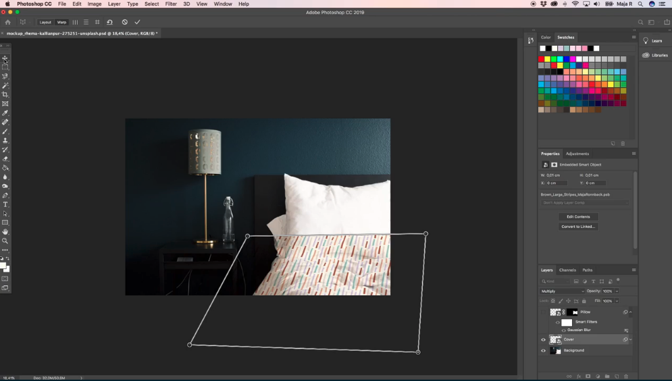Select the Eyedropper tool
The width and height of the screenshot is (672, 381).
point(5,113)
